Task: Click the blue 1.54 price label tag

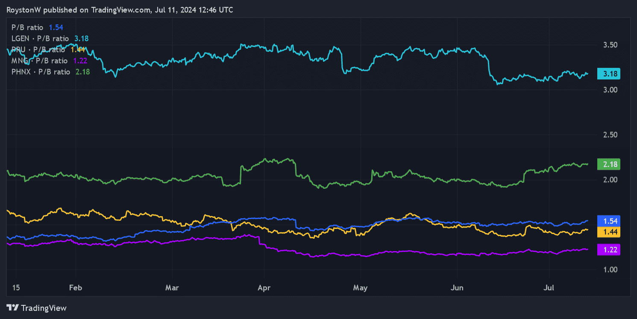Action: (x=608, y=221)
